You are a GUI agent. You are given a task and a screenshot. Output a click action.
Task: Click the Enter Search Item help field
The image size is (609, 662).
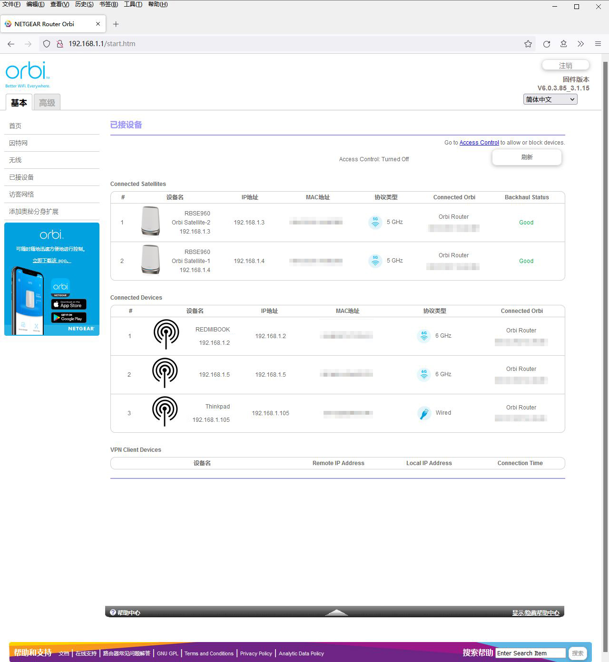coord(530,653)
